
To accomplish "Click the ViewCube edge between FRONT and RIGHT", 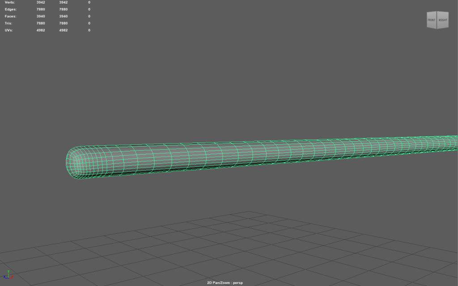I will (x=437, y=21).
